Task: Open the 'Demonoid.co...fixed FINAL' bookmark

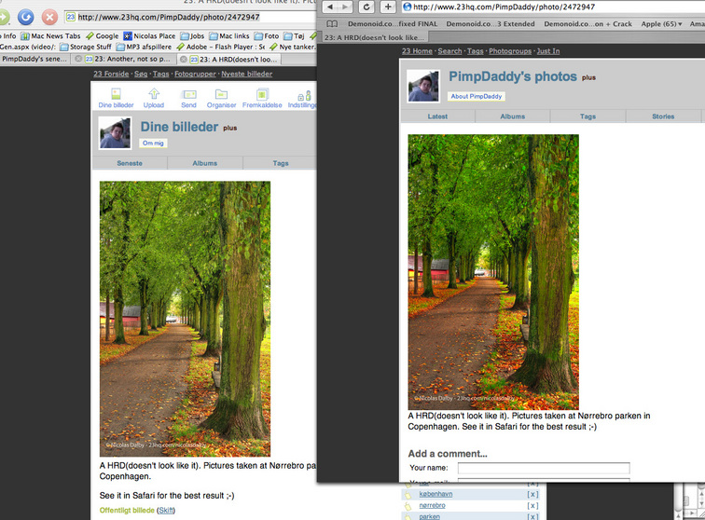Action: (393, 24)
